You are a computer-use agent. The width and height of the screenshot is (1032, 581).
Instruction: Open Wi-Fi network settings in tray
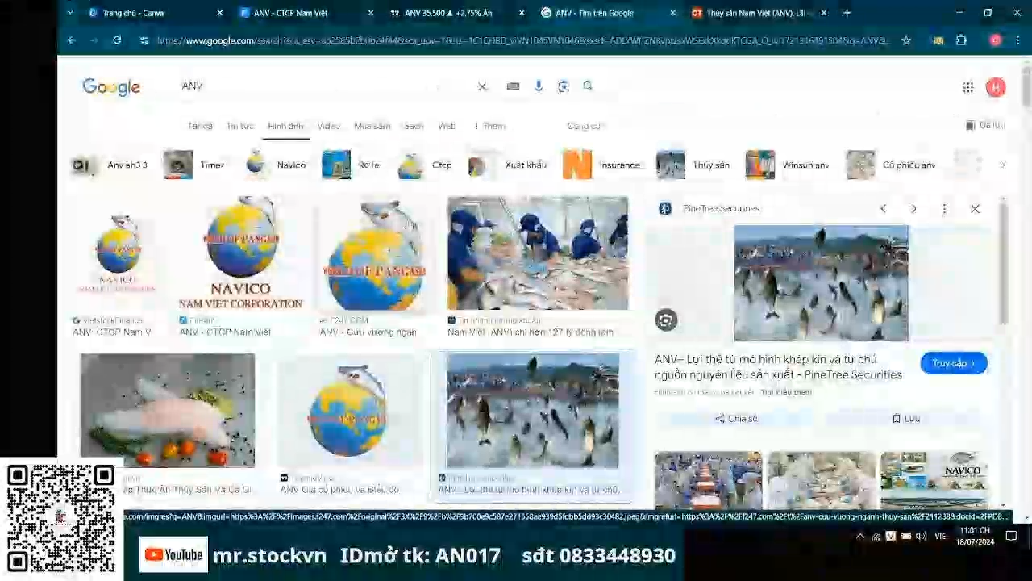coord(876,536)
